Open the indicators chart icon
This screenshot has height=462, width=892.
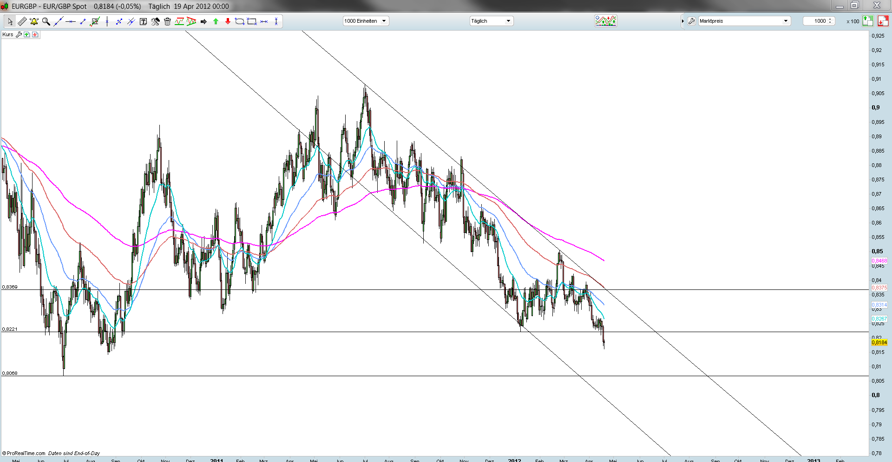coord(605,21)
